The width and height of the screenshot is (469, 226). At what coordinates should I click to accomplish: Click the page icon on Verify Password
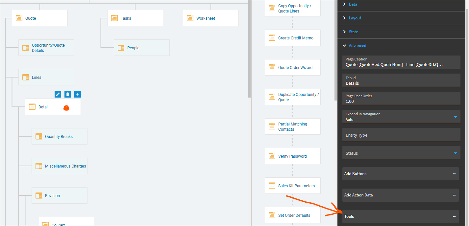(272, 156)
